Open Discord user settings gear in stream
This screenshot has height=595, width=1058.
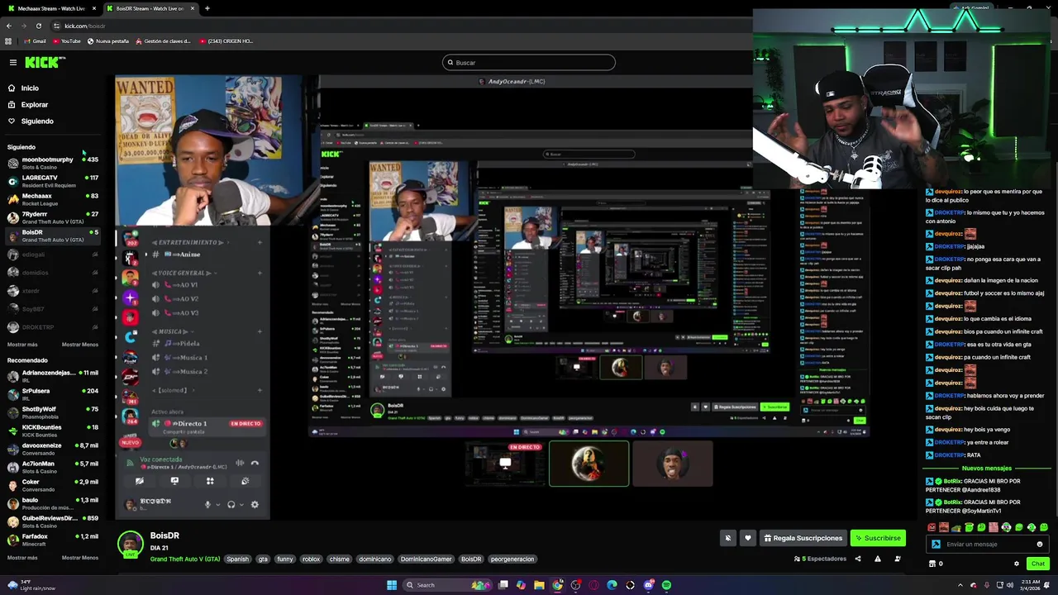[255, 504]
